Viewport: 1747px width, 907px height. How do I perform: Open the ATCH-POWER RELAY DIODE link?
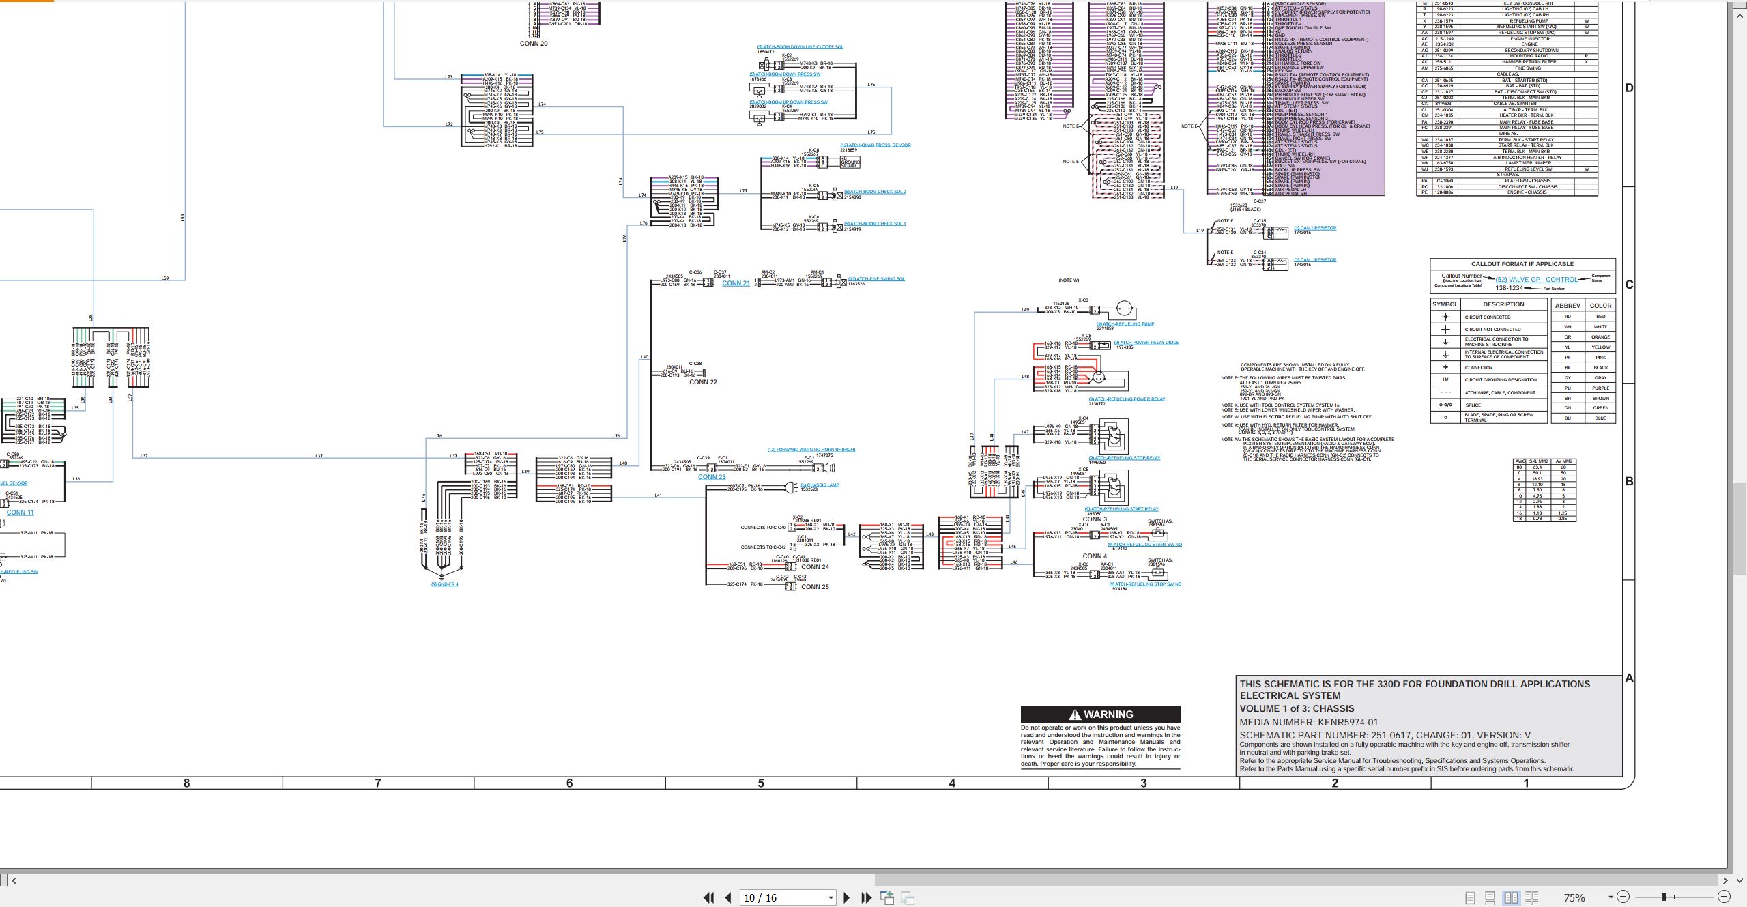(1146, 343)
